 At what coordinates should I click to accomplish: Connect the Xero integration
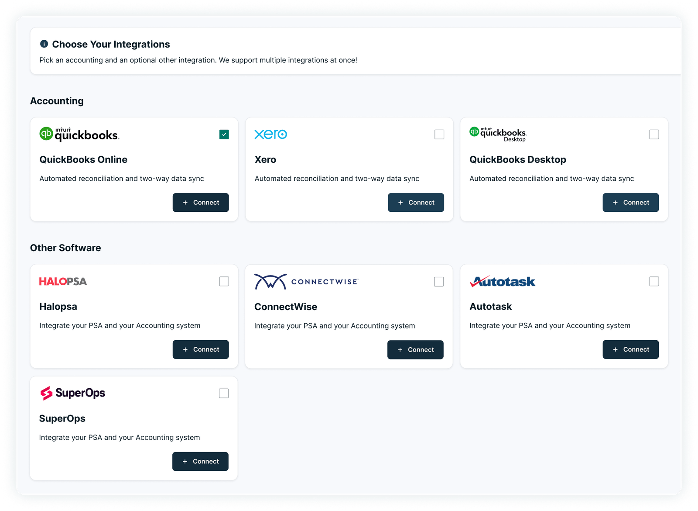pos(416,202)
